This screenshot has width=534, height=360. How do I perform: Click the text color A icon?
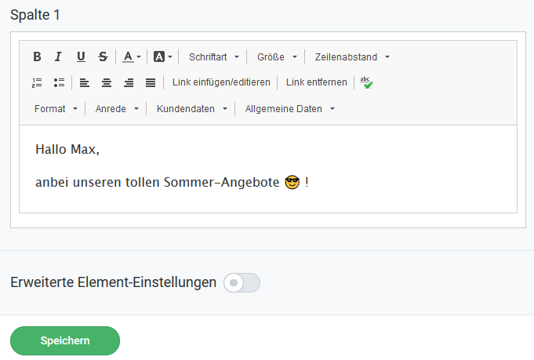[128, 56]
